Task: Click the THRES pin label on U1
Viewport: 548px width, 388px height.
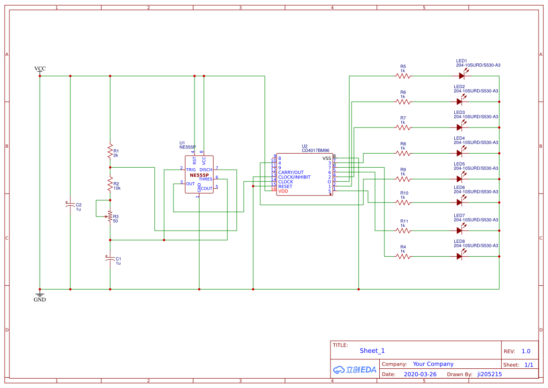Action: [205, 179]
